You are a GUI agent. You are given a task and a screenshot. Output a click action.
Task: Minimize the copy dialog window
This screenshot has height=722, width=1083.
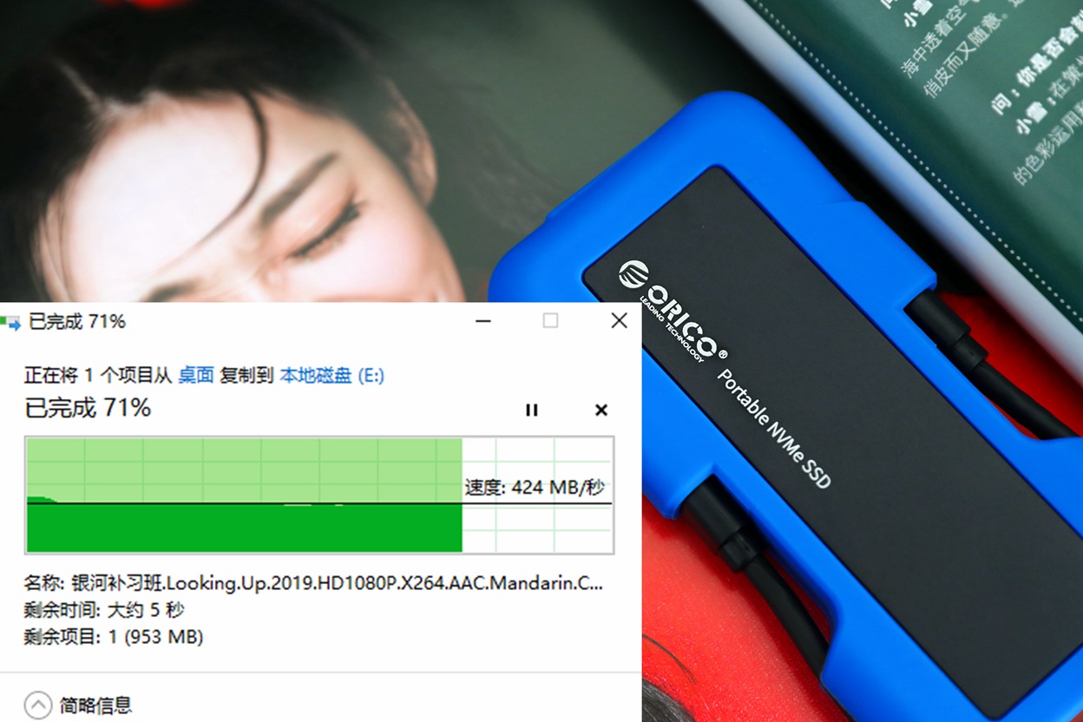coord(482,321)
